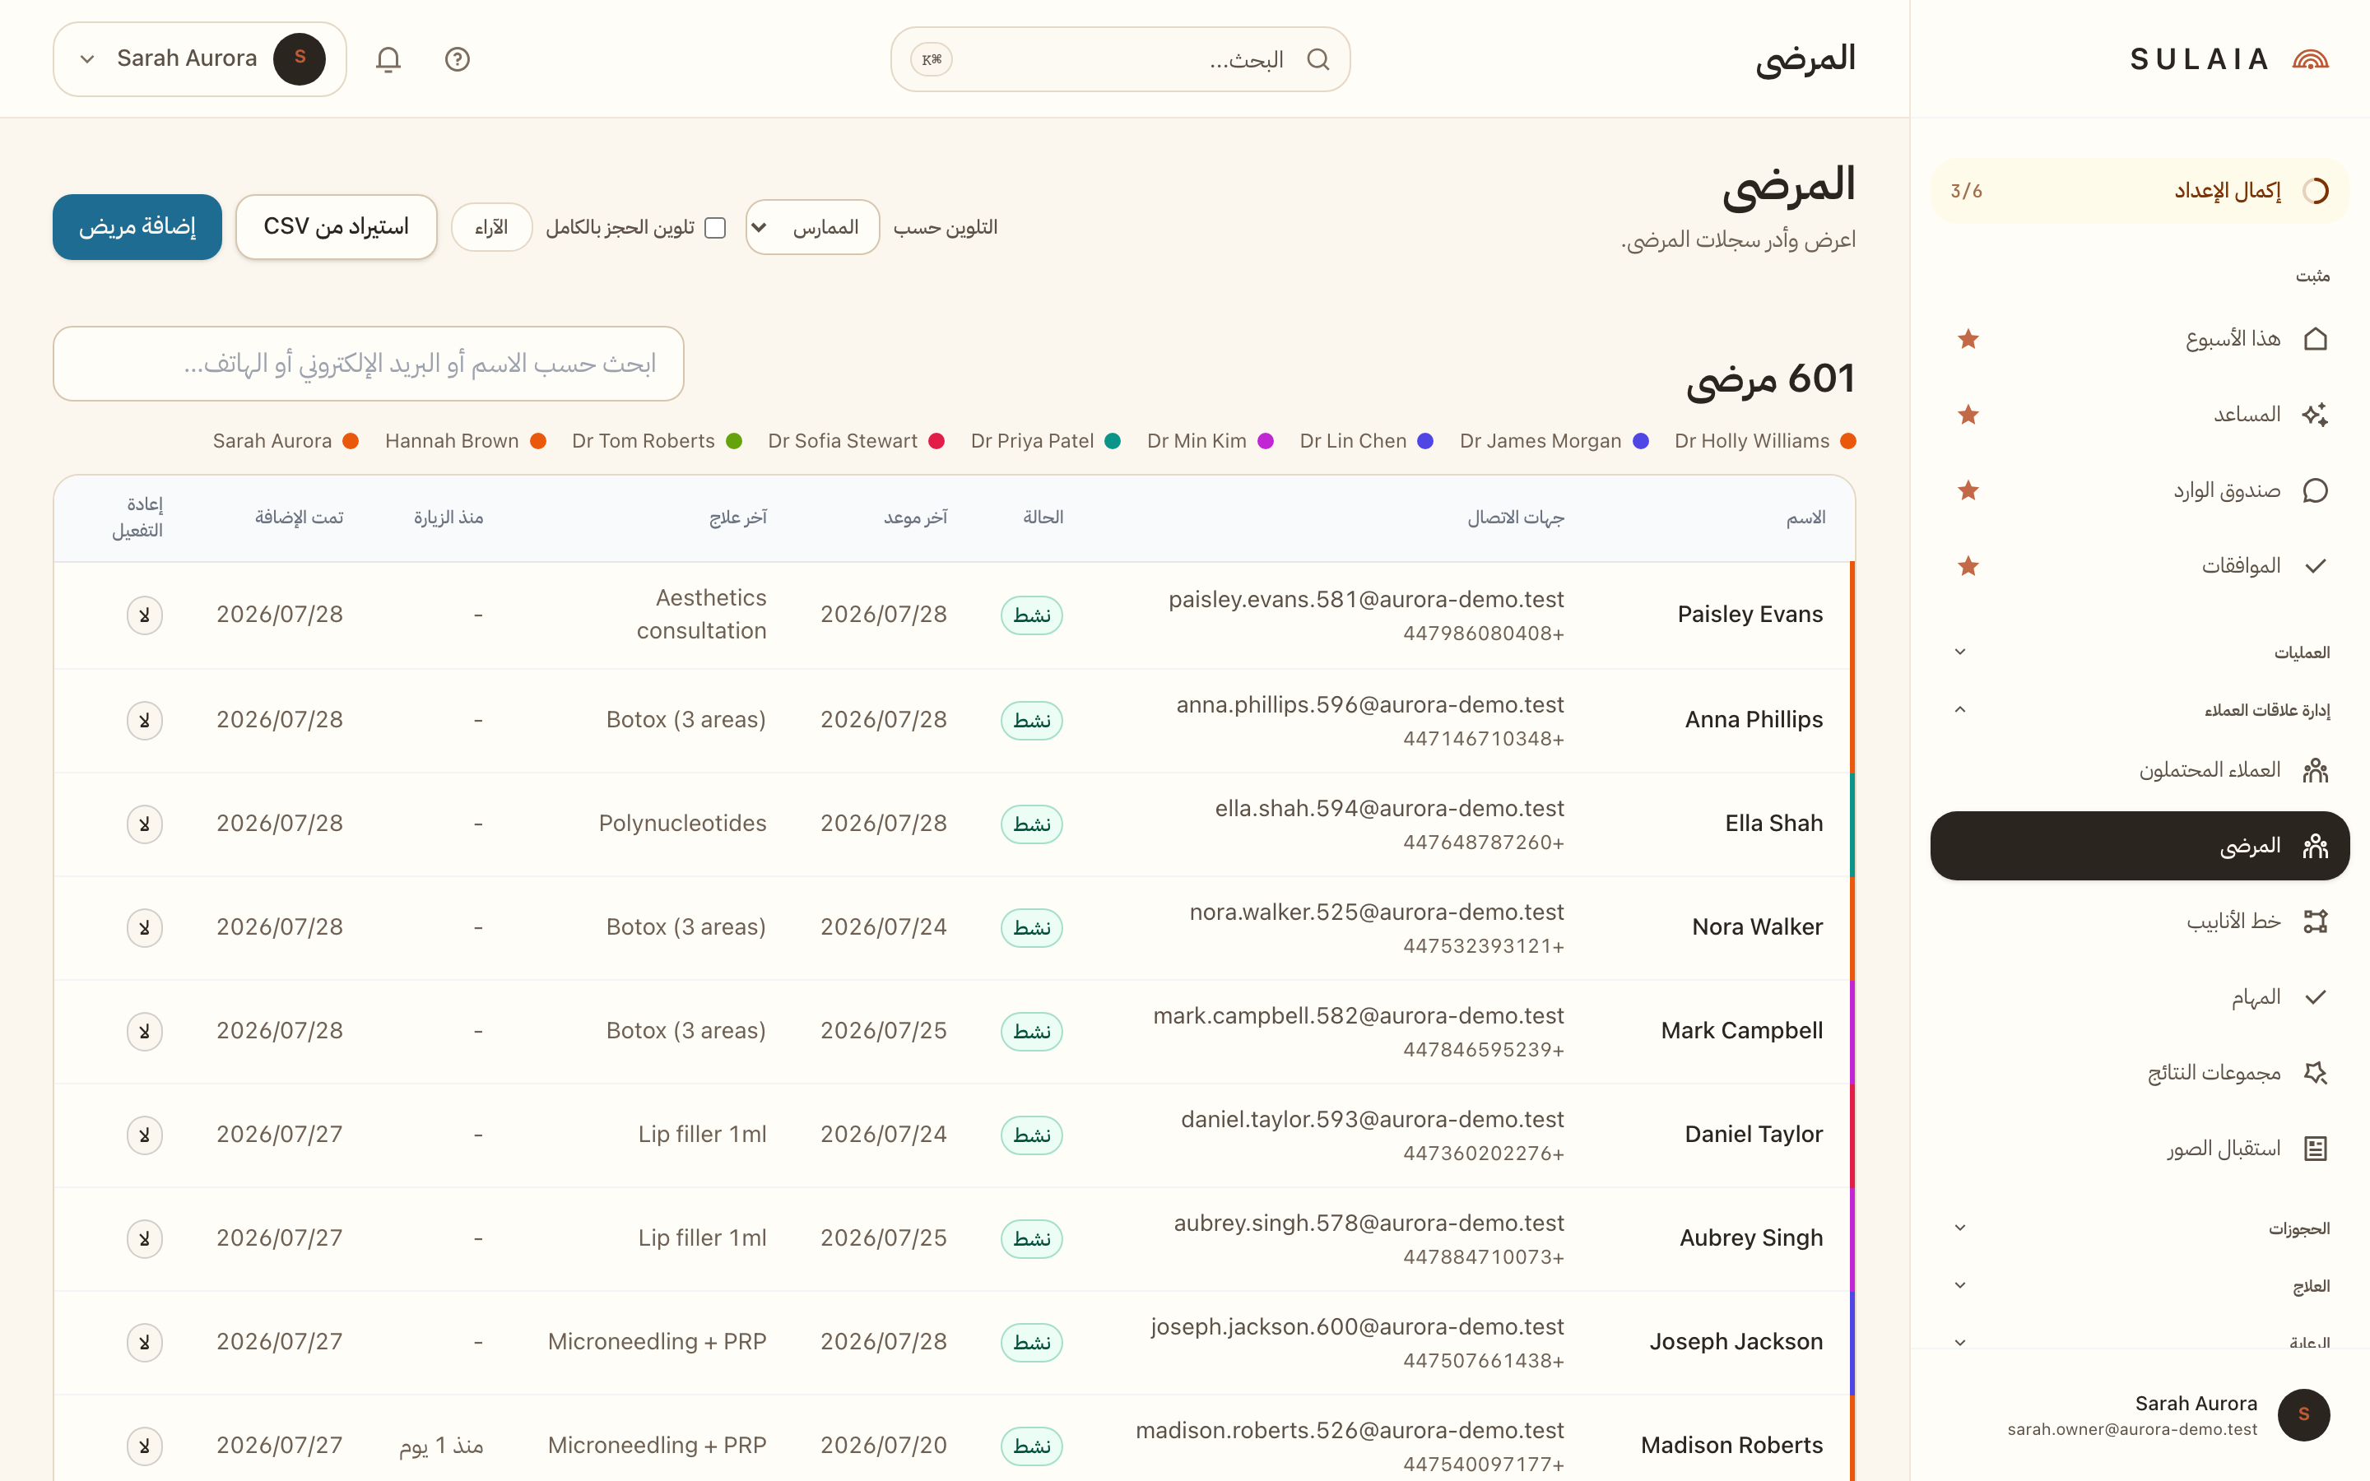Sort by آخر موعد column header
Screen dimensions: 2370x1481
[916, 518]
